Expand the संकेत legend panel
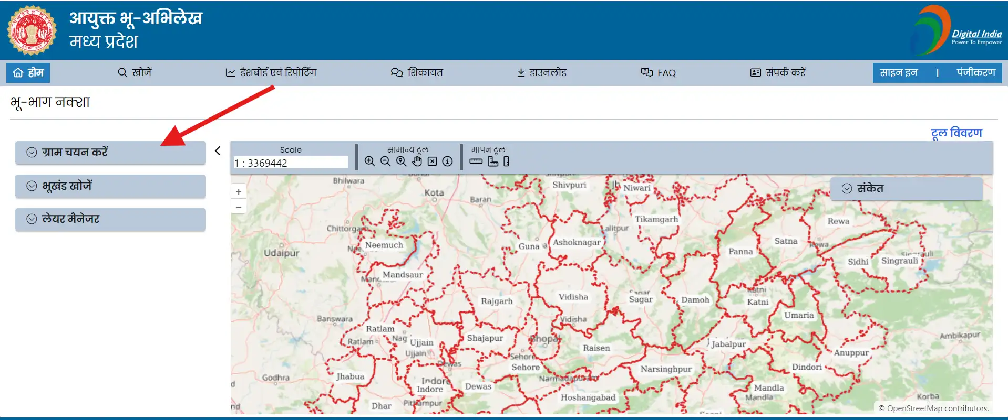 [x=906, y=189]
